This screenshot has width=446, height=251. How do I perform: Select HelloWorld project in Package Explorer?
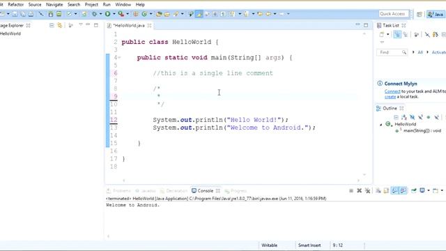pyautogui.click(x=10, y=33)
